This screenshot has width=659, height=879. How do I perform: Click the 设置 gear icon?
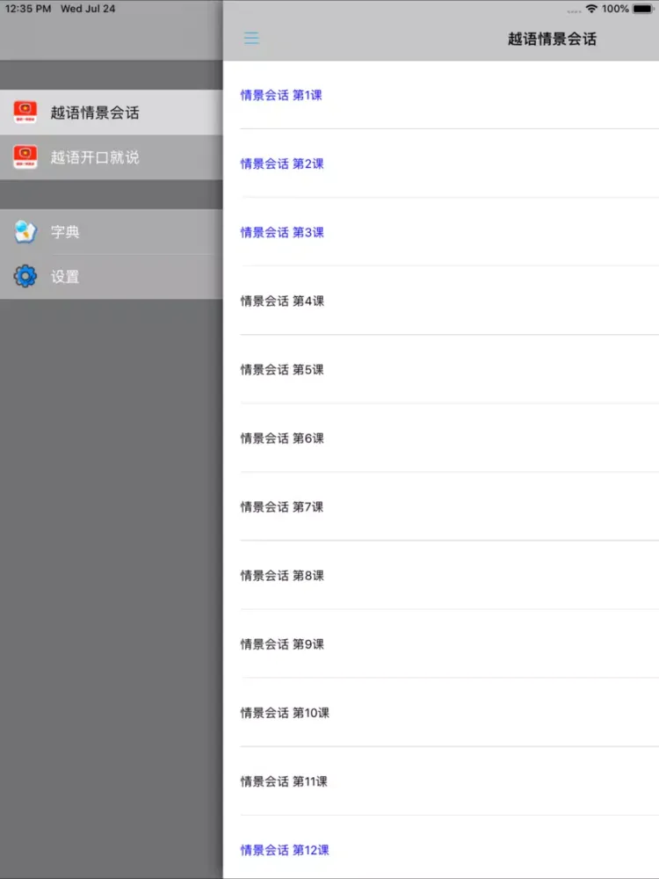coord(25,276)
